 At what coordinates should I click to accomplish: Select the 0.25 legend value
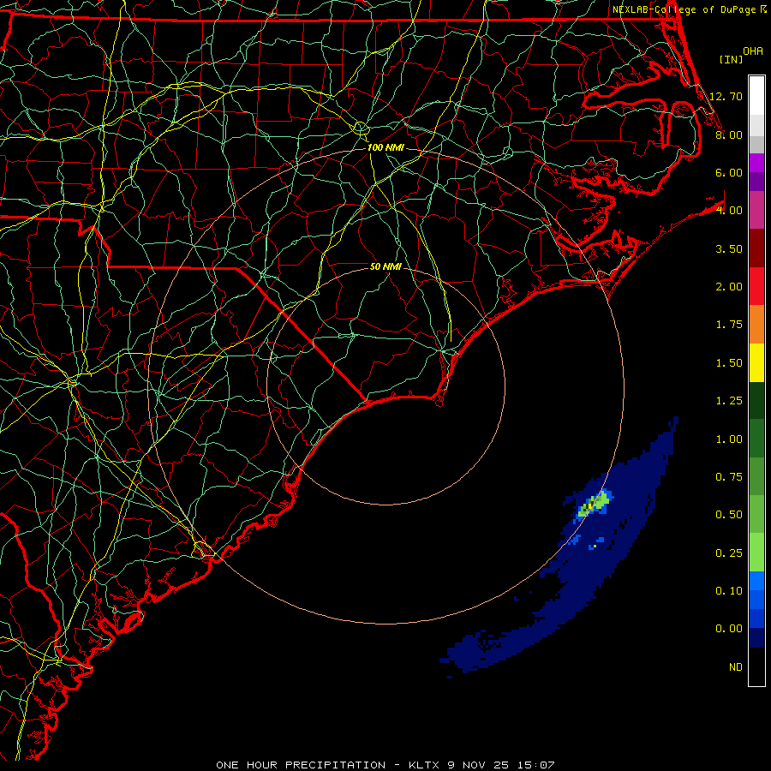pos(729,553)
